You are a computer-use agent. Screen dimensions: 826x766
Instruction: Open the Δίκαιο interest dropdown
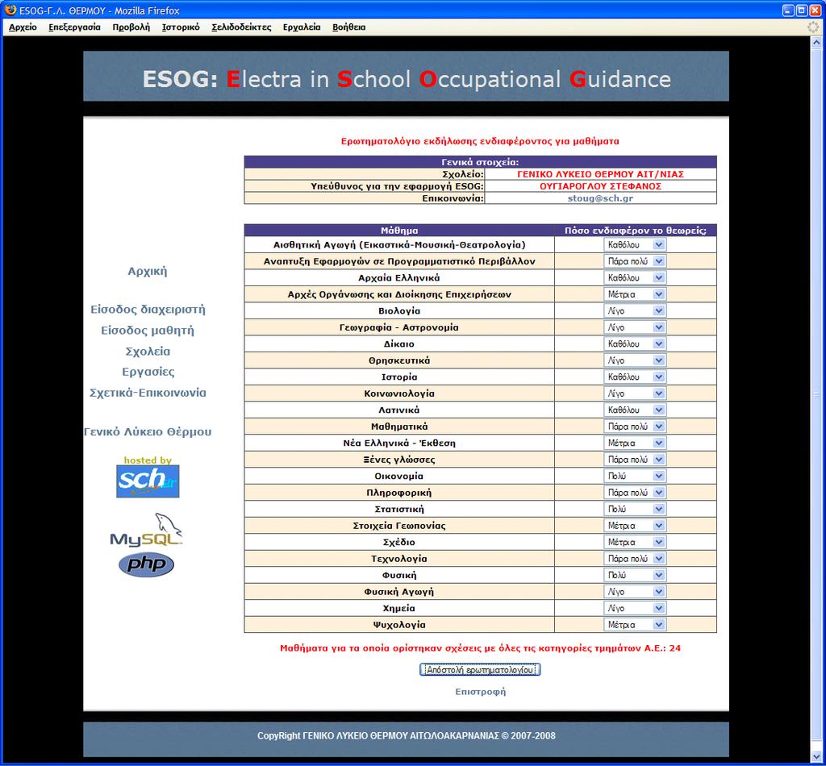click(635, 343)
